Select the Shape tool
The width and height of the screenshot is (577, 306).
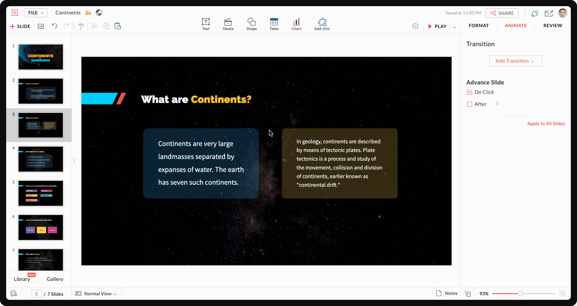coord(251,22)
